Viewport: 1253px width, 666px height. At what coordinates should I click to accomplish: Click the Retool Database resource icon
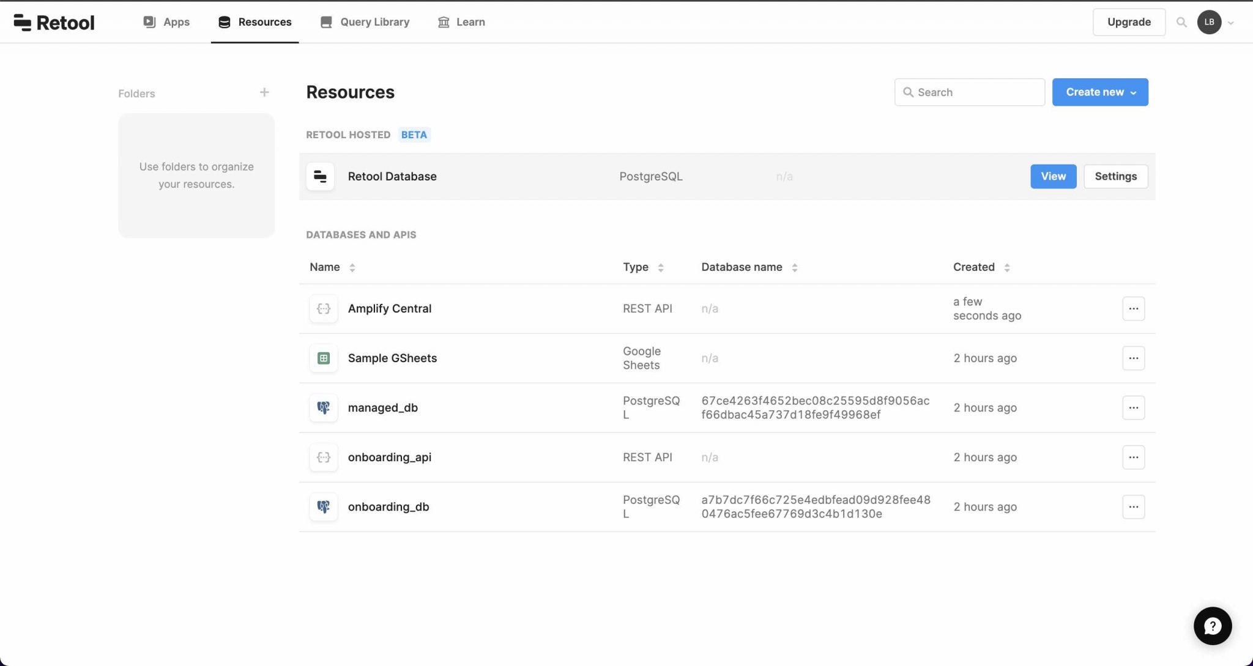320,176
